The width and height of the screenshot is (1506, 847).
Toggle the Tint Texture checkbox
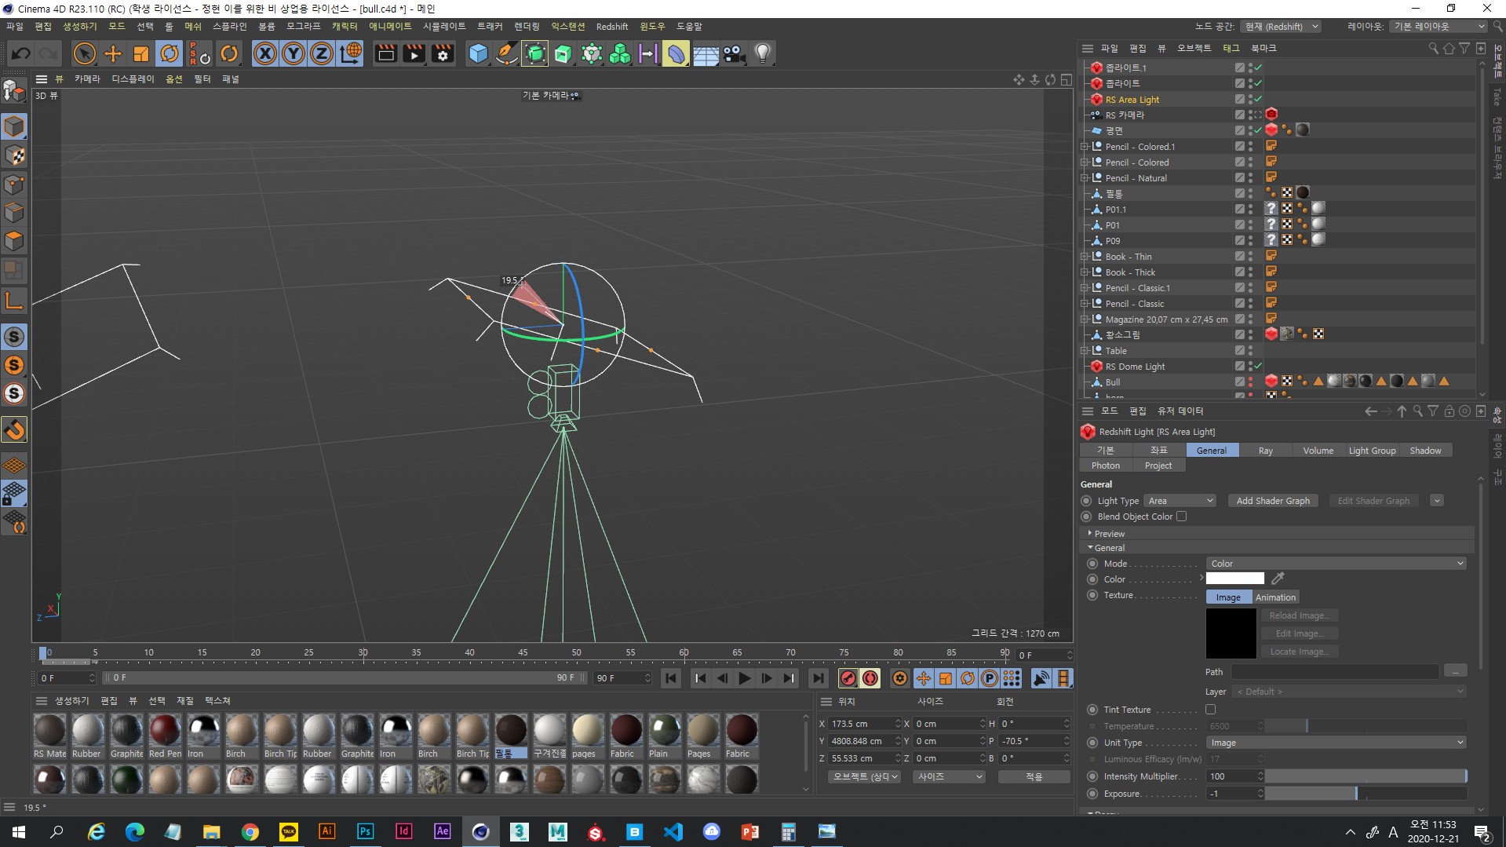1210,710
